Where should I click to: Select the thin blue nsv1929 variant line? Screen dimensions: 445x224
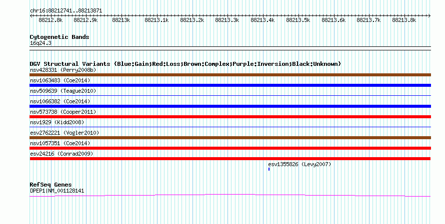(x=230, y=127)
